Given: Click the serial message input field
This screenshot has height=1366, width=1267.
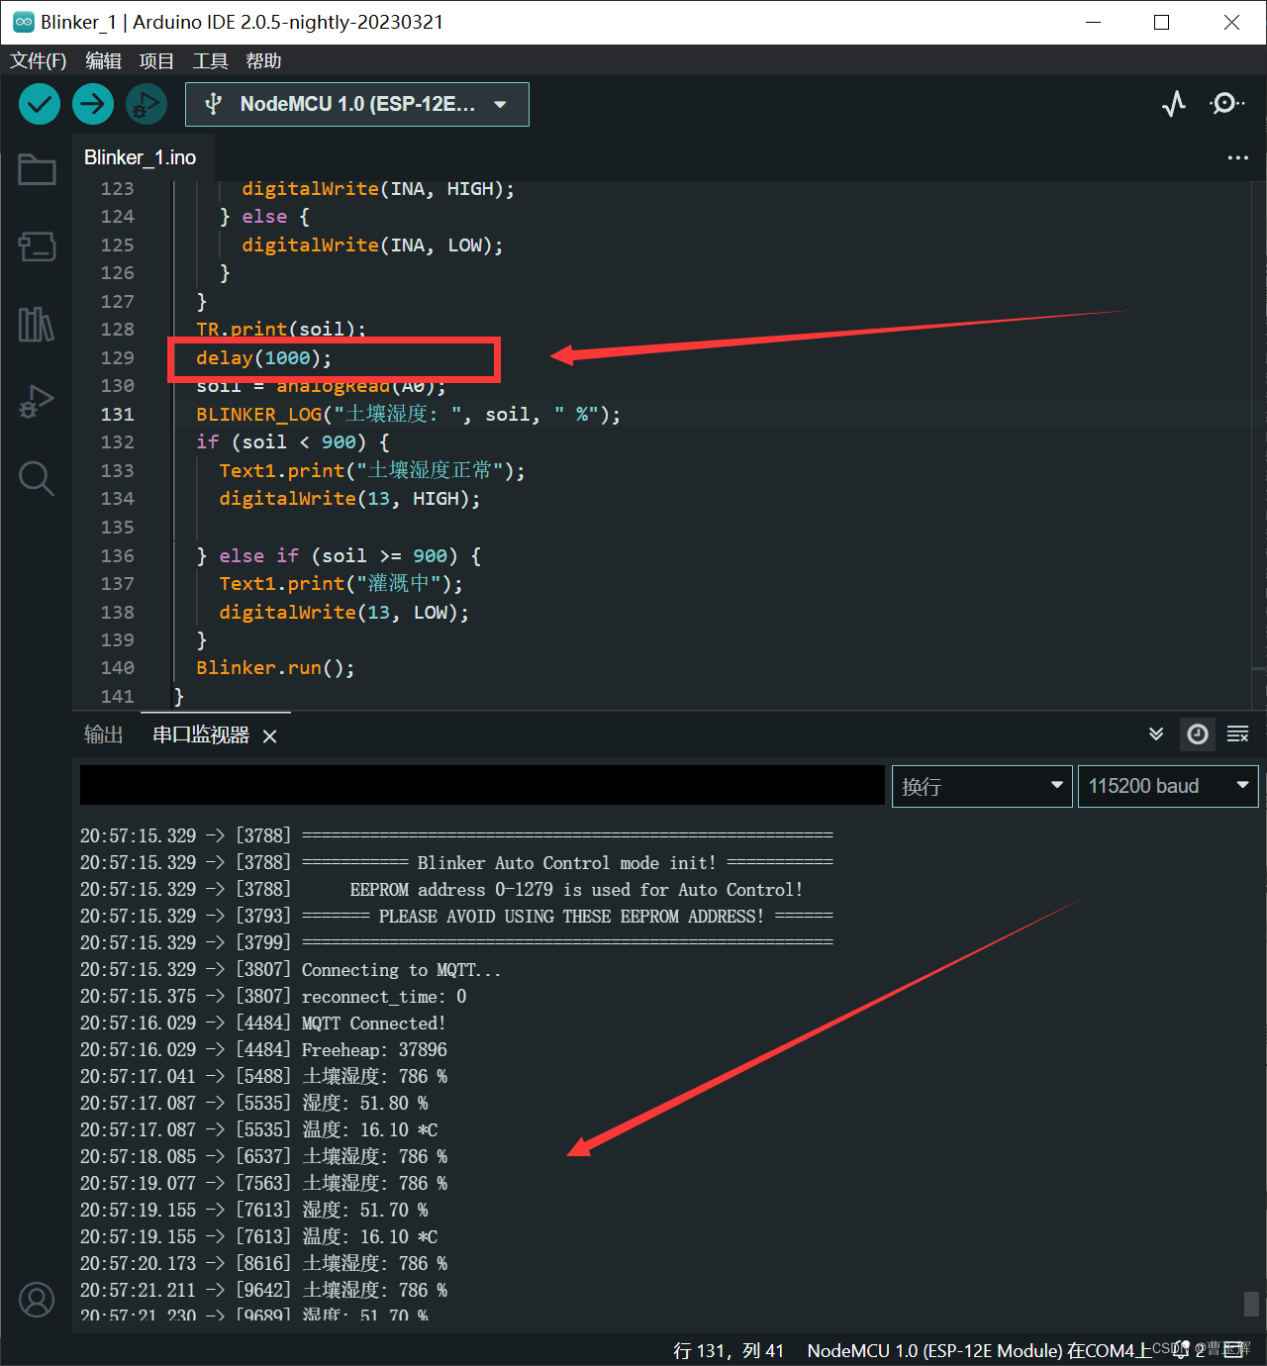Looking at the screenshot, I should coord(482,785).
